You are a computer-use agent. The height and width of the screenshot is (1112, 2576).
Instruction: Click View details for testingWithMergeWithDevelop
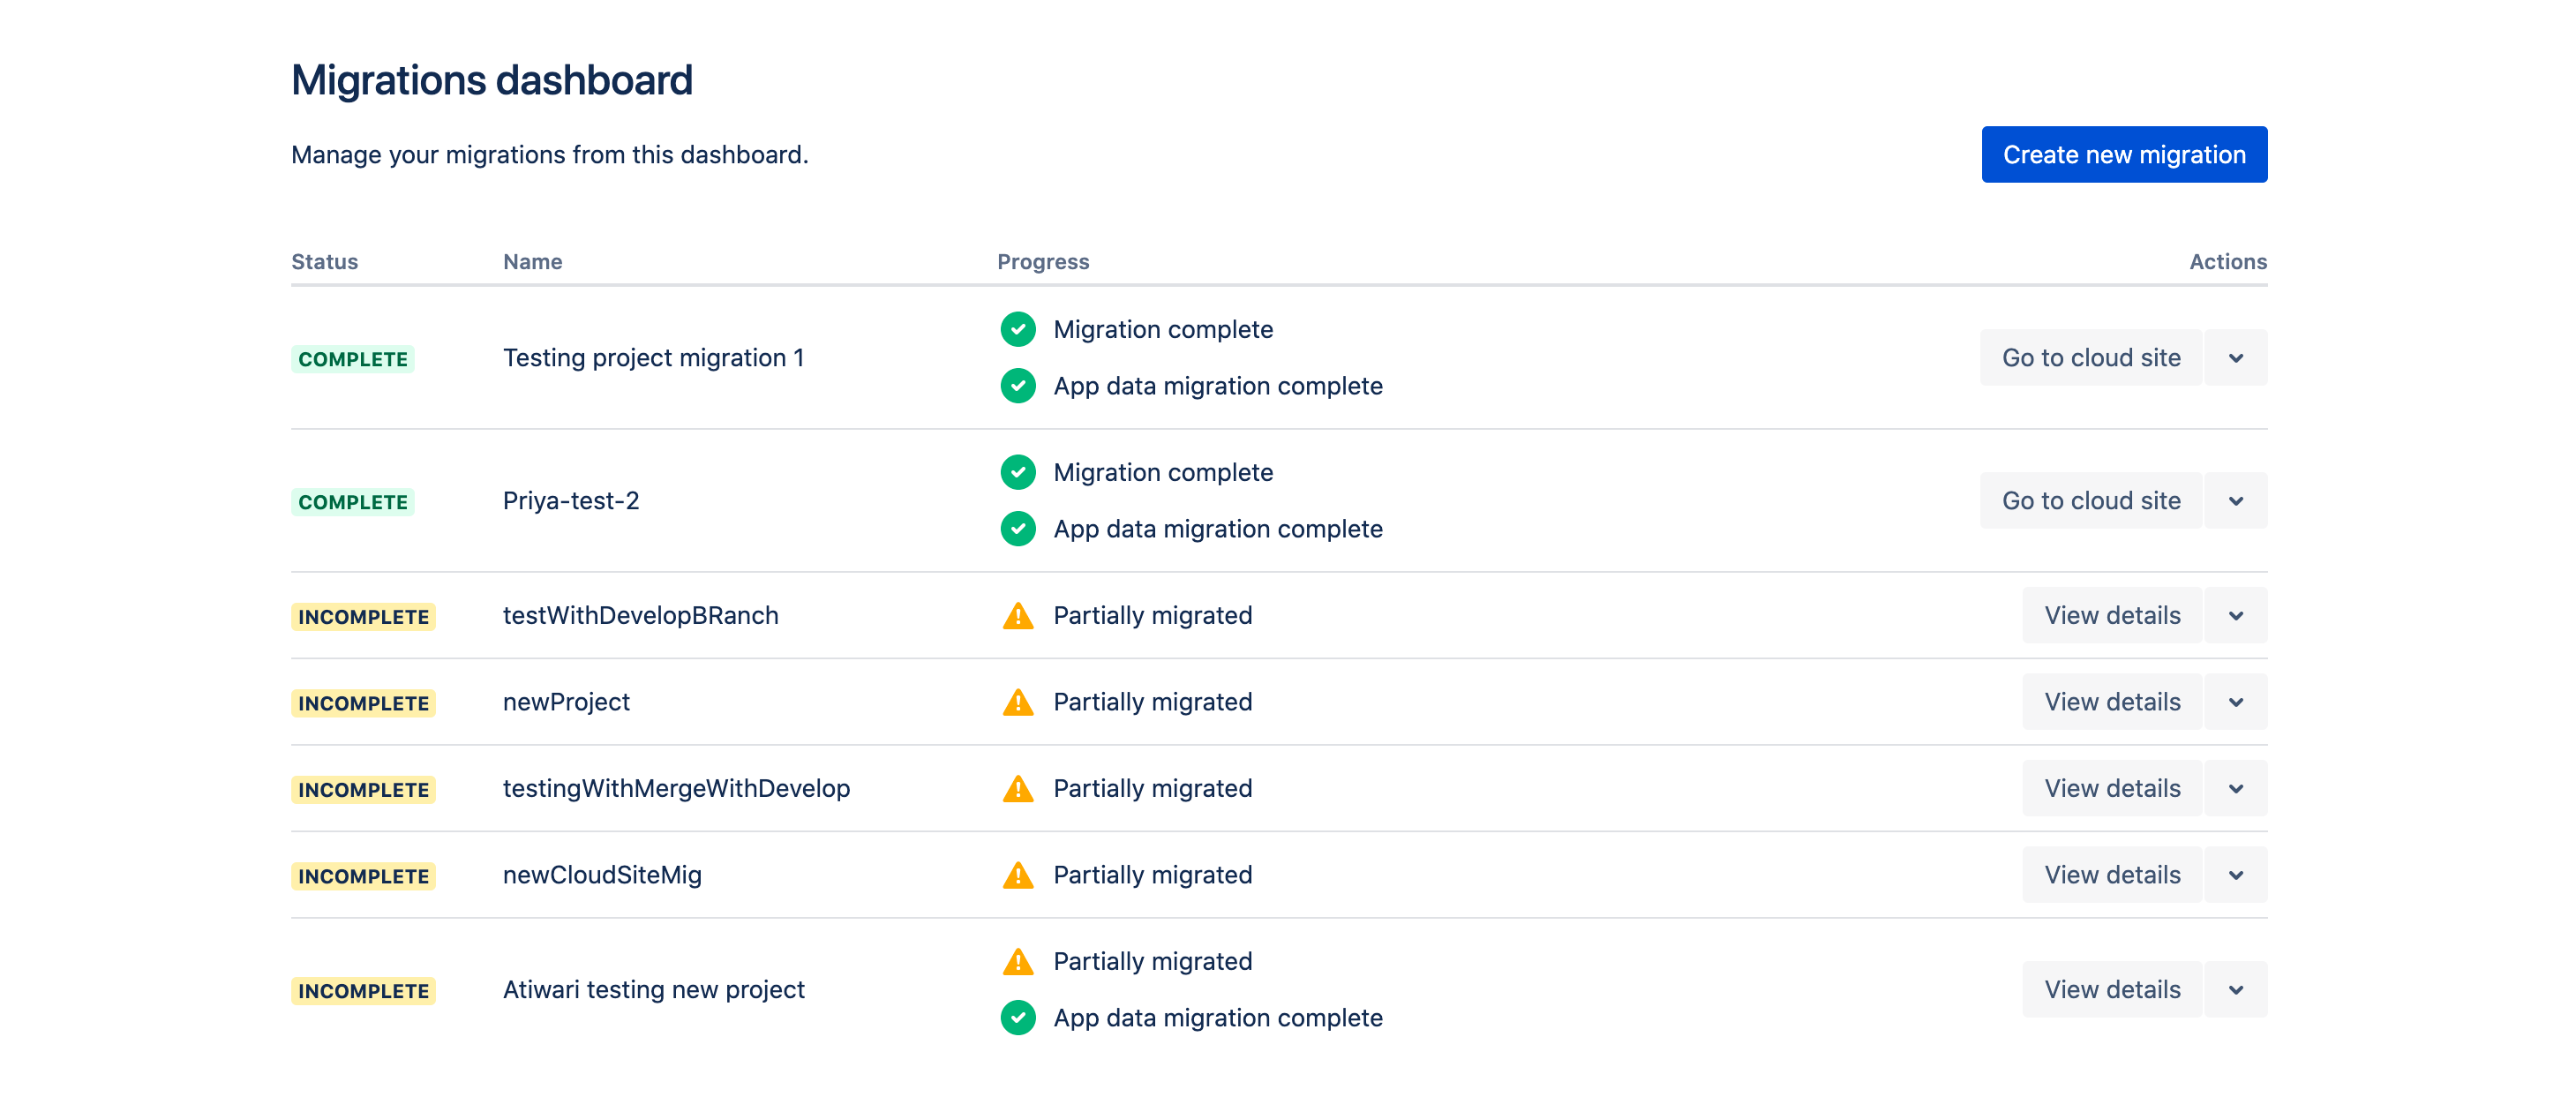[2111, 788]
